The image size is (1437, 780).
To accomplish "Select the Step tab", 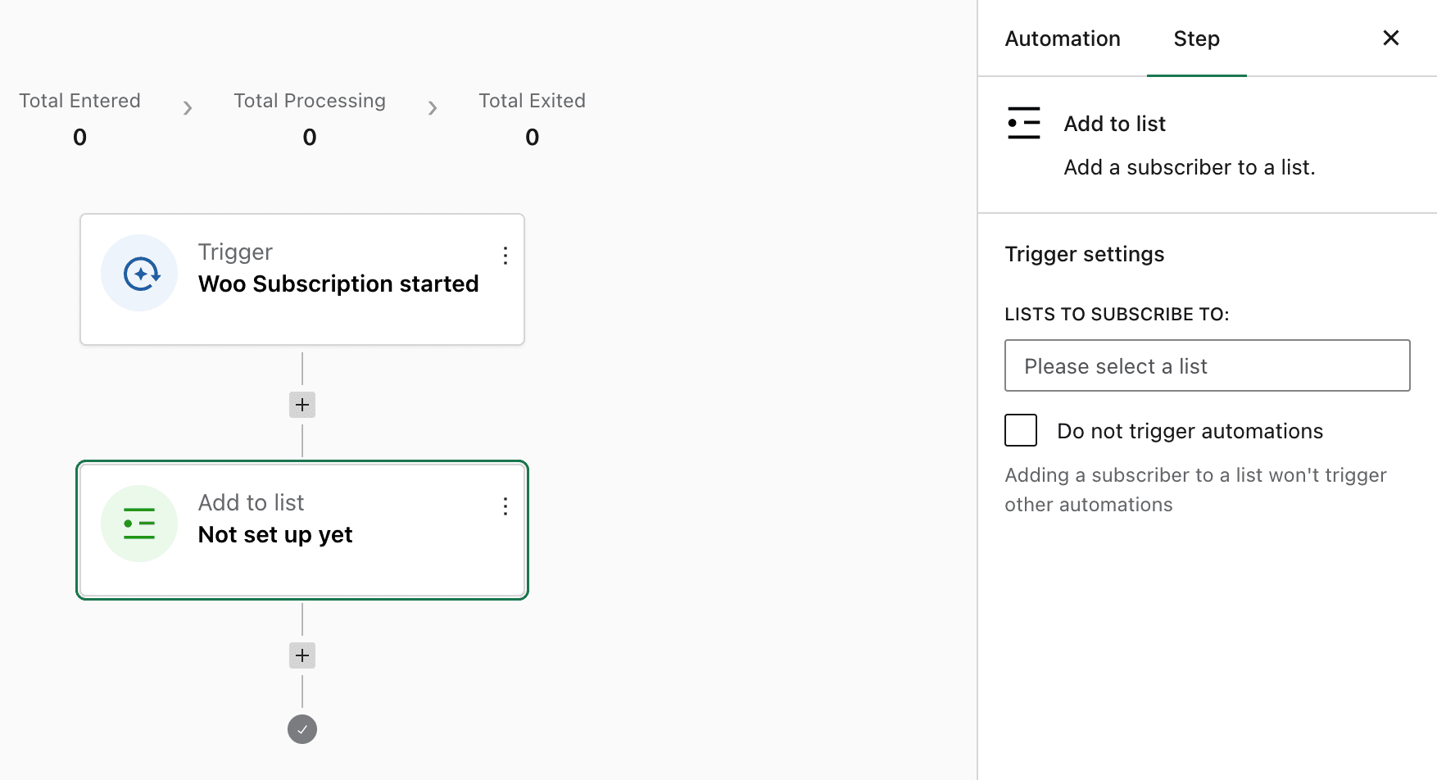I will [1196, 39].
